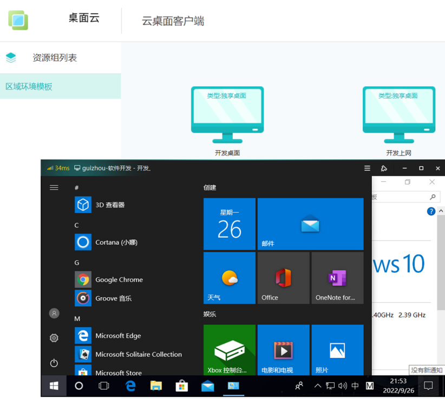Image resolution: width=445 pixels, height=399 pixels.
Task: Click the 创建 tile group header
Action: [x=210, y=187]
